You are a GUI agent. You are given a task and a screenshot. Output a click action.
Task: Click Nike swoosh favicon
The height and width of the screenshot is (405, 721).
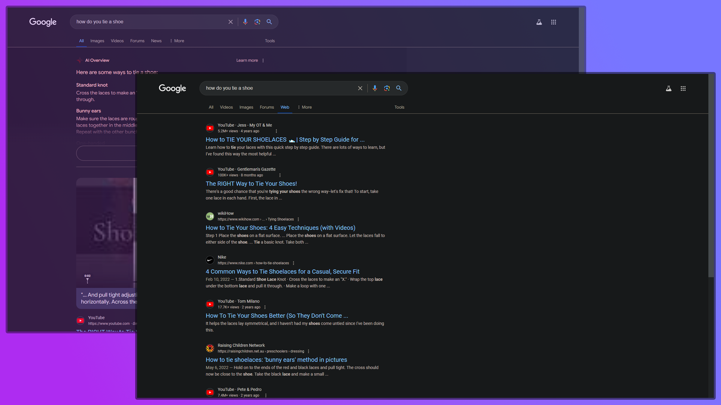pyautogui.click(x=210, y=260)
